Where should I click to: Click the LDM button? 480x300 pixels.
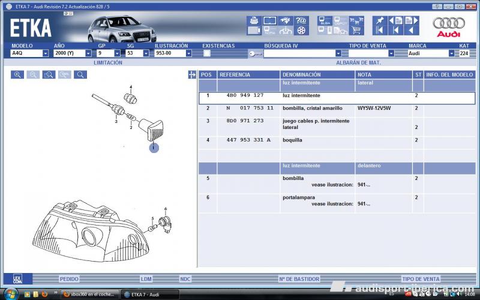[146, 279]
